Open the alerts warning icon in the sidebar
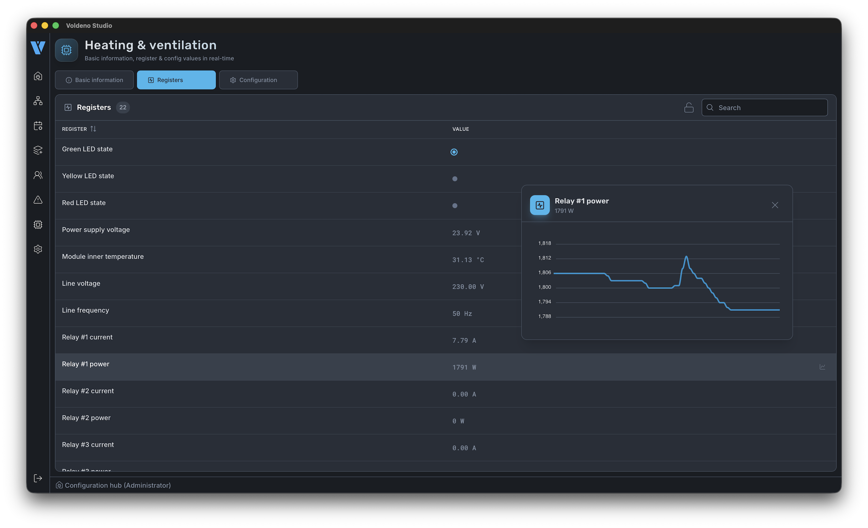This screenshot has height=528, width=868. click(38, 200)
